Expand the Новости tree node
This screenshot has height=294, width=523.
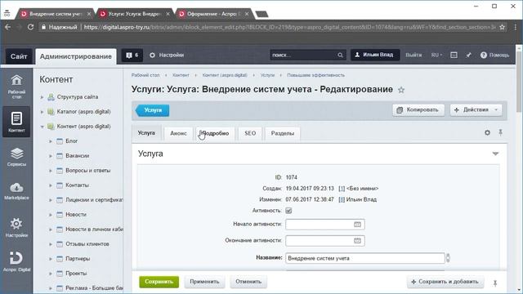pos(51,215)
